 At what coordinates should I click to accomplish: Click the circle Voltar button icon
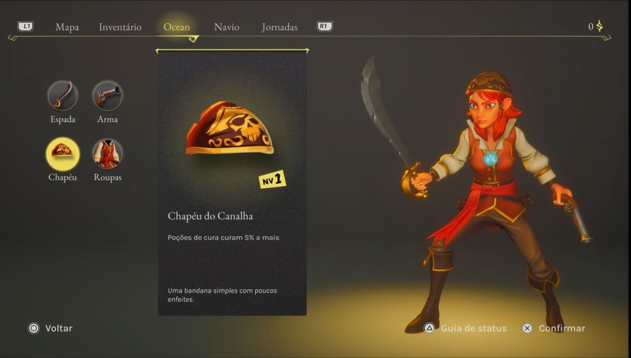click(x=34, y=328)
